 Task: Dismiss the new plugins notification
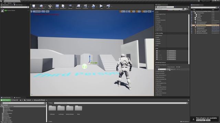[x=208, y=120]
